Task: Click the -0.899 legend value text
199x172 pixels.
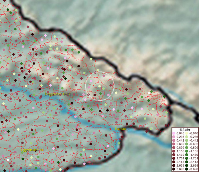Action: (194, 148)
